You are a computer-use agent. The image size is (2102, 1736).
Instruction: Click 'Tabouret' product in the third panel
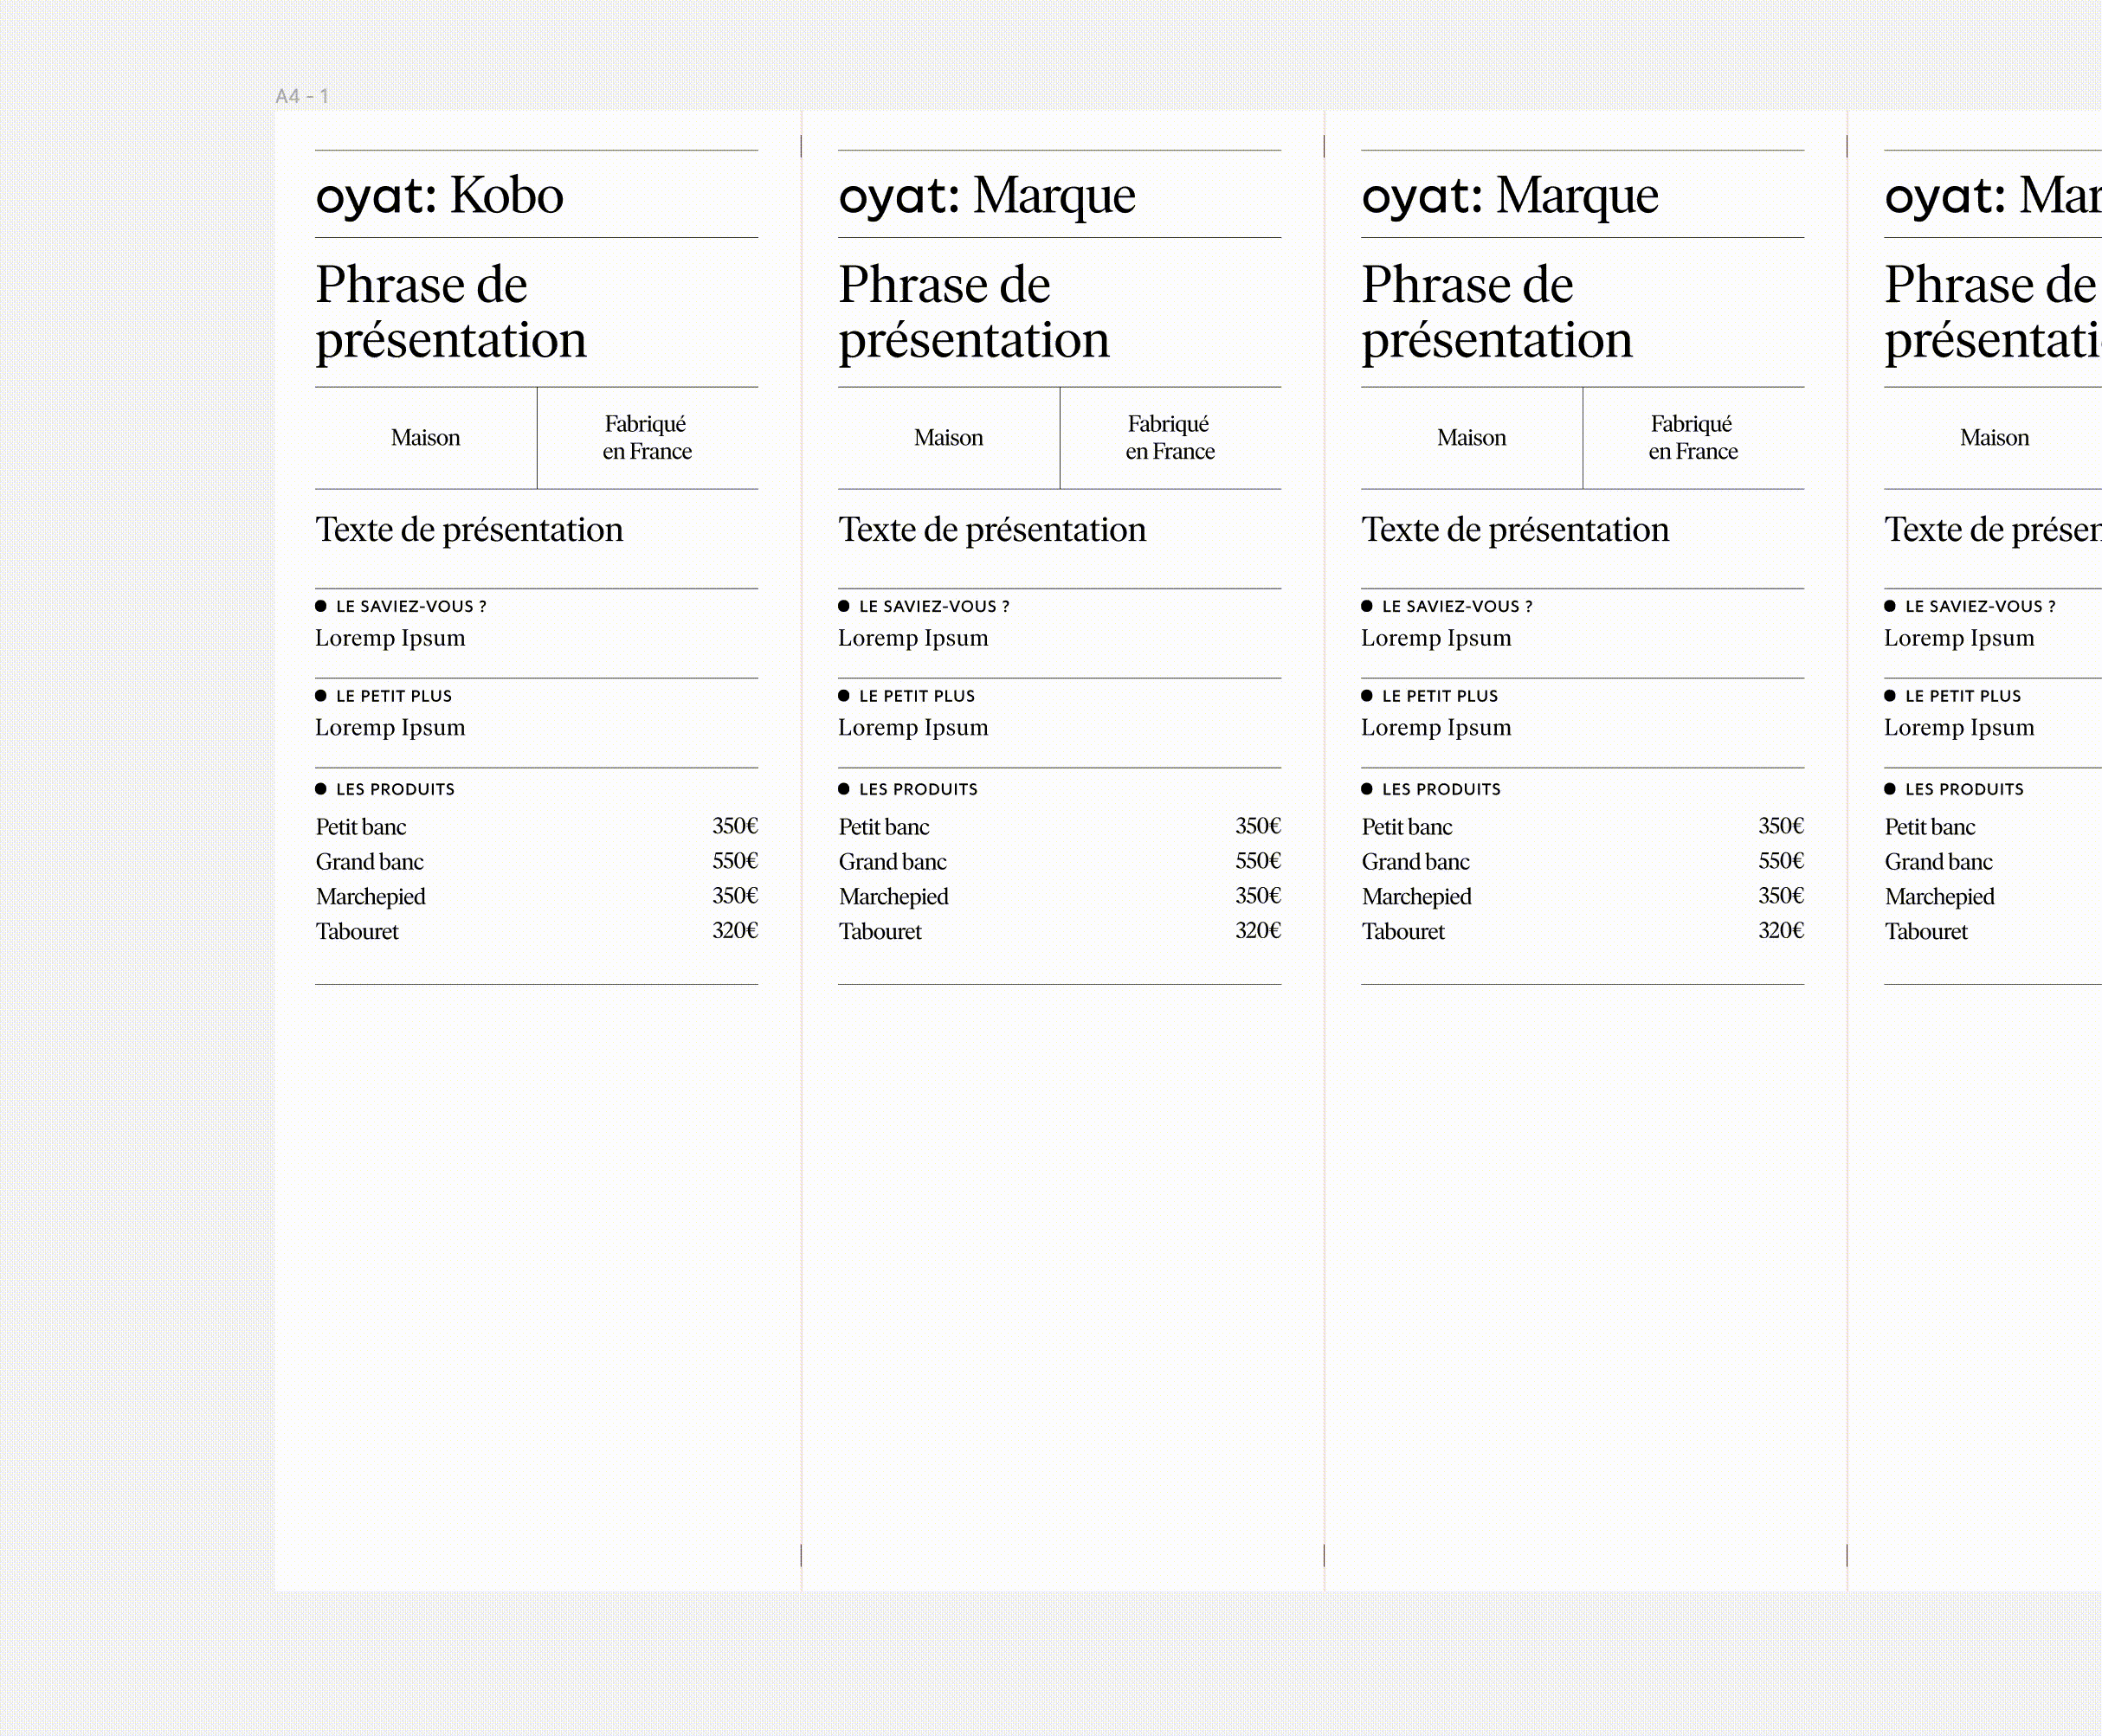click(x=1402, y=932)
